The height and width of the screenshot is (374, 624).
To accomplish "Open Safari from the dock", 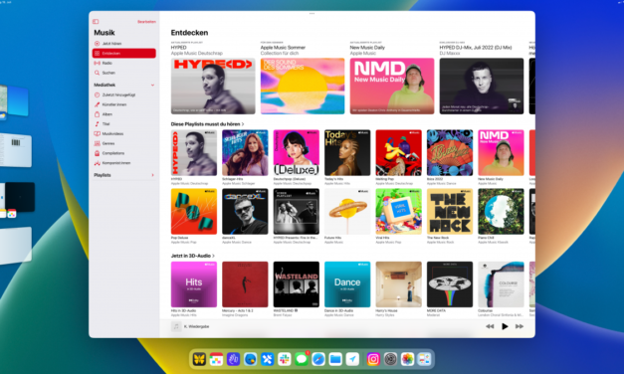I will [318, 359].
